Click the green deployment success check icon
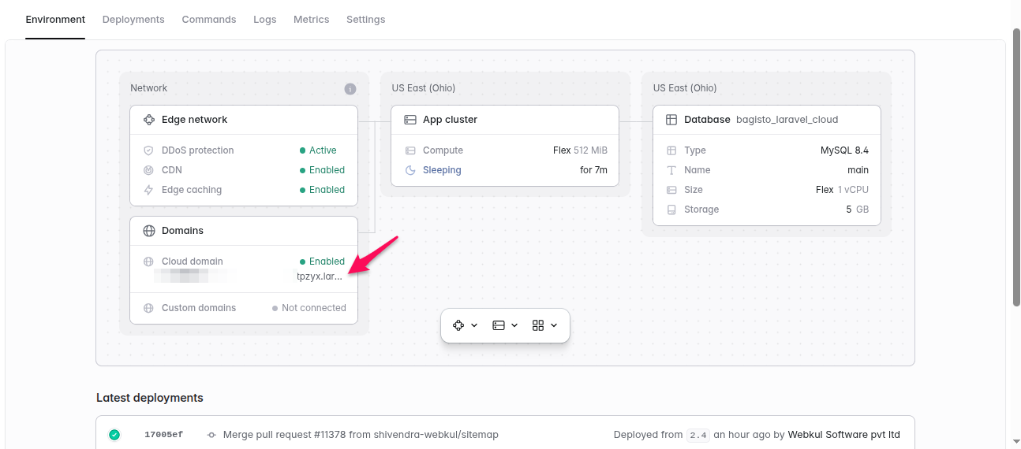The height and width of the screenshot is (449, 1021). pos(114,434)
